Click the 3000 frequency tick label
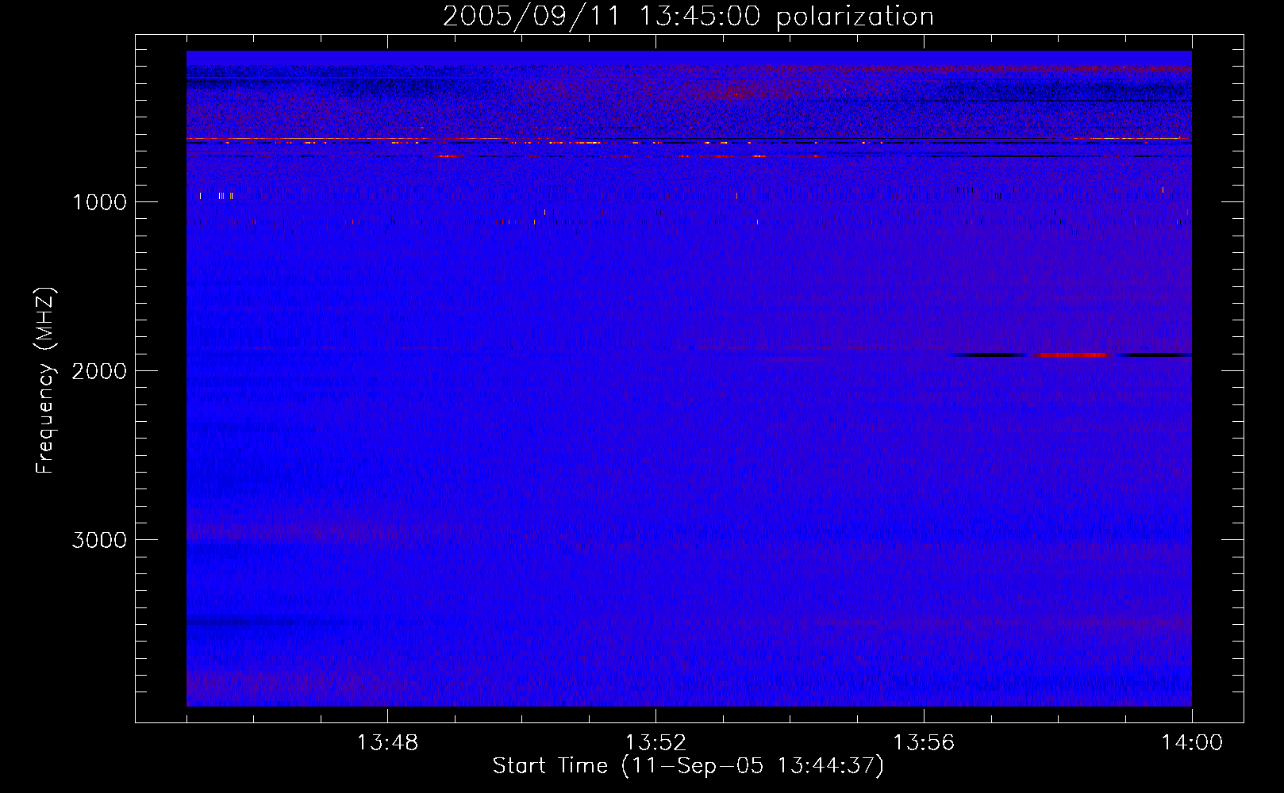 pos(99,540)
